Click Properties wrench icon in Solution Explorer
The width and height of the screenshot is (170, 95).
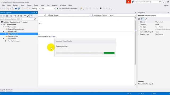click(x=28, y=16)
